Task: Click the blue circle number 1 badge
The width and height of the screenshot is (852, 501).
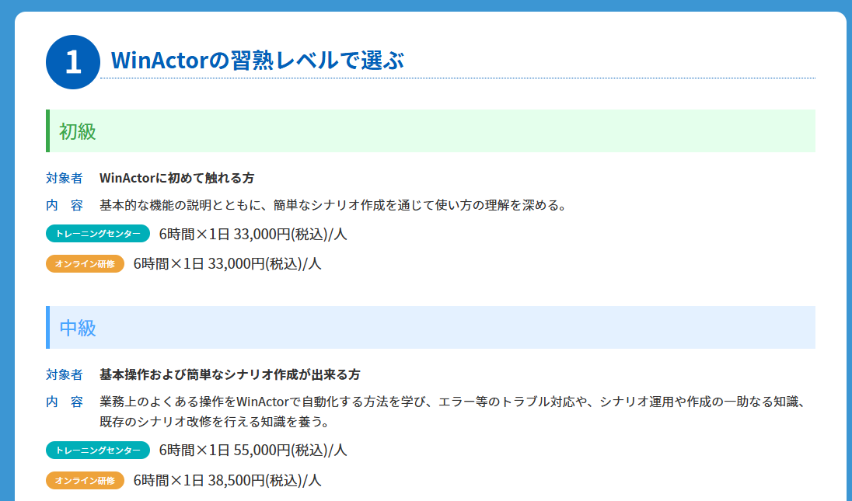Action: click(73, 62)
